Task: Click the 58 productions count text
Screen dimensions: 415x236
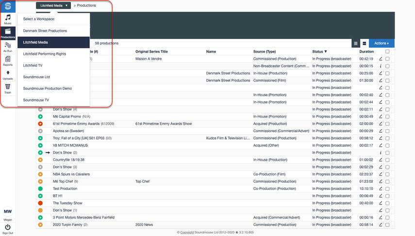Action: [107, 43]
